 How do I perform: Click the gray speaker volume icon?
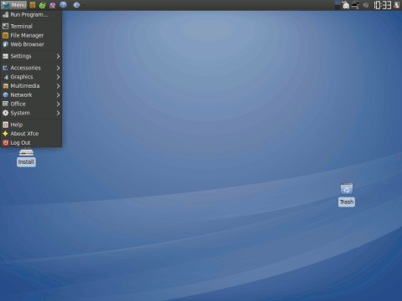(x=366, y=5)
